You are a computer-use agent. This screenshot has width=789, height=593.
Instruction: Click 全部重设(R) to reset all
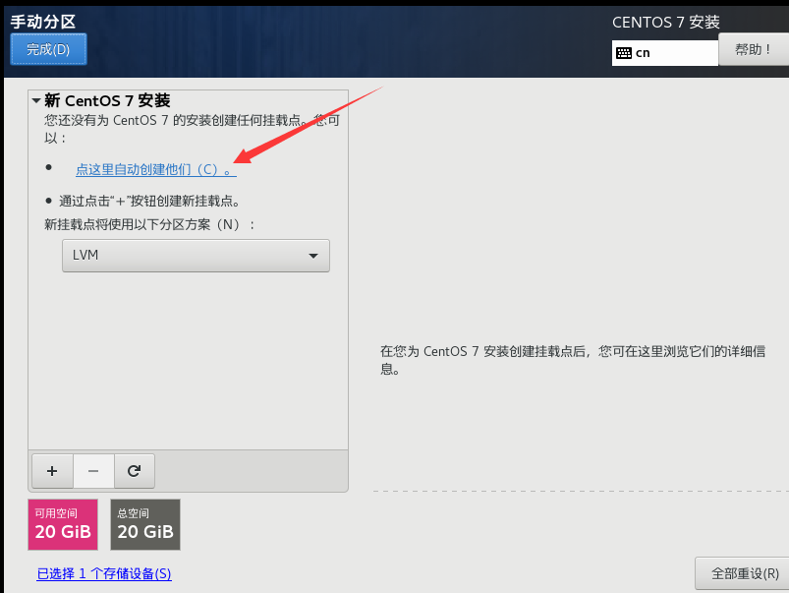[x=744, y=573]
